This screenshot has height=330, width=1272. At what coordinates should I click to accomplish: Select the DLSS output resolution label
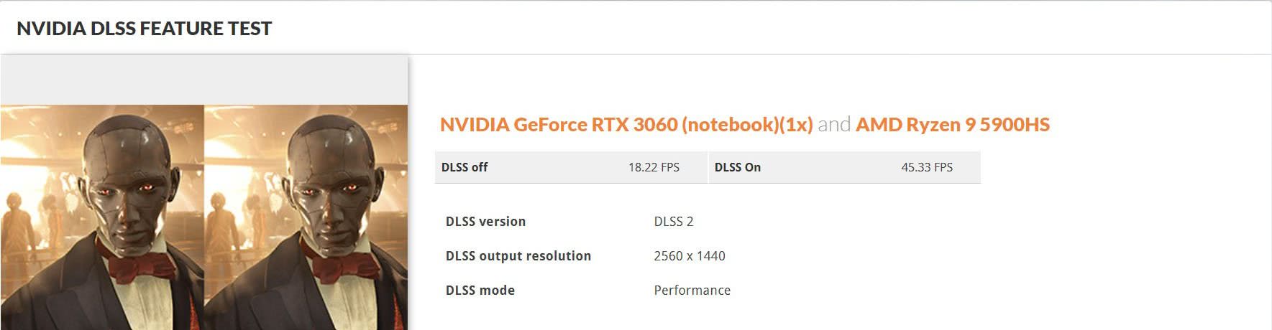518,256
